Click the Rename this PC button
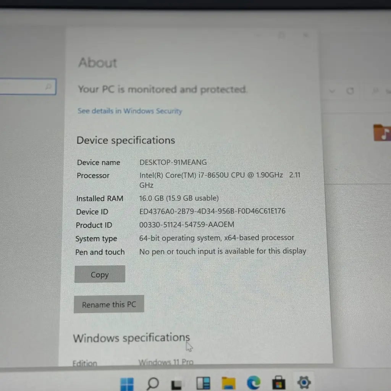Image resolution: width=391 pixels, height=391 pixels. pos(109,304)
